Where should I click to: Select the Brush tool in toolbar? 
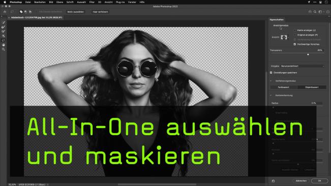[4, 32]
